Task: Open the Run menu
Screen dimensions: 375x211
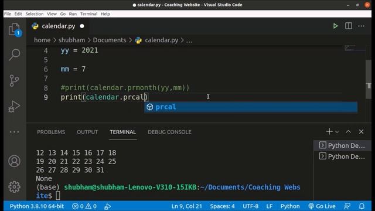Action: [x=73, y=14]
